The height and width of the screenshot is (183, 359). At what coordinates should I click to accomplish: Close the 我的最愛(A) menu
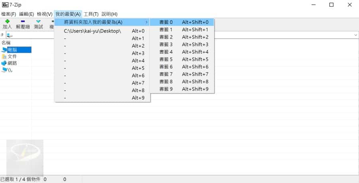coord(68,14)
